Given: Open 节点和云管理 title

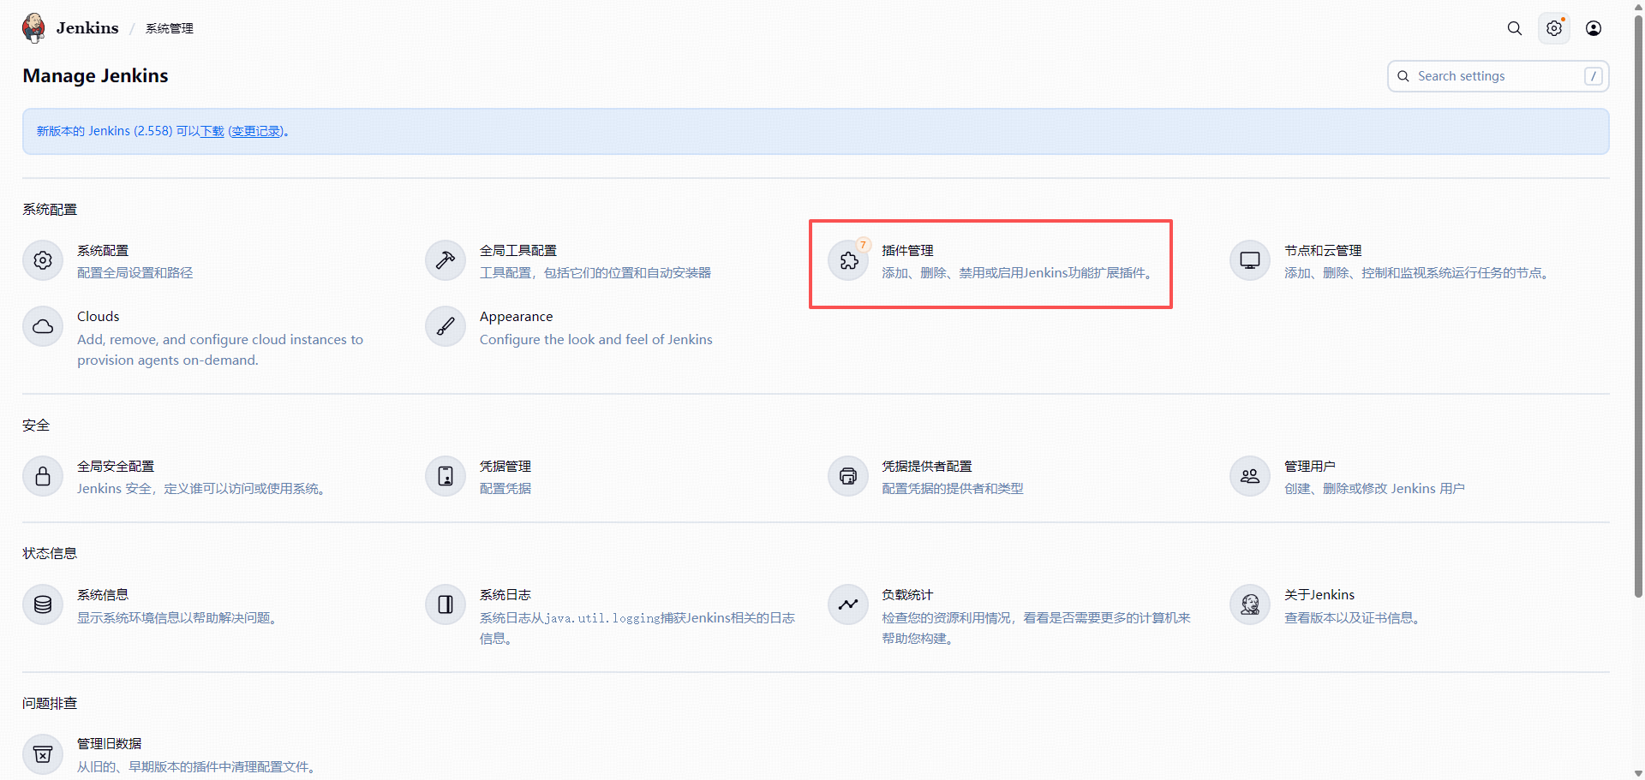Looking at the screenshot, I should (1323, 250).
